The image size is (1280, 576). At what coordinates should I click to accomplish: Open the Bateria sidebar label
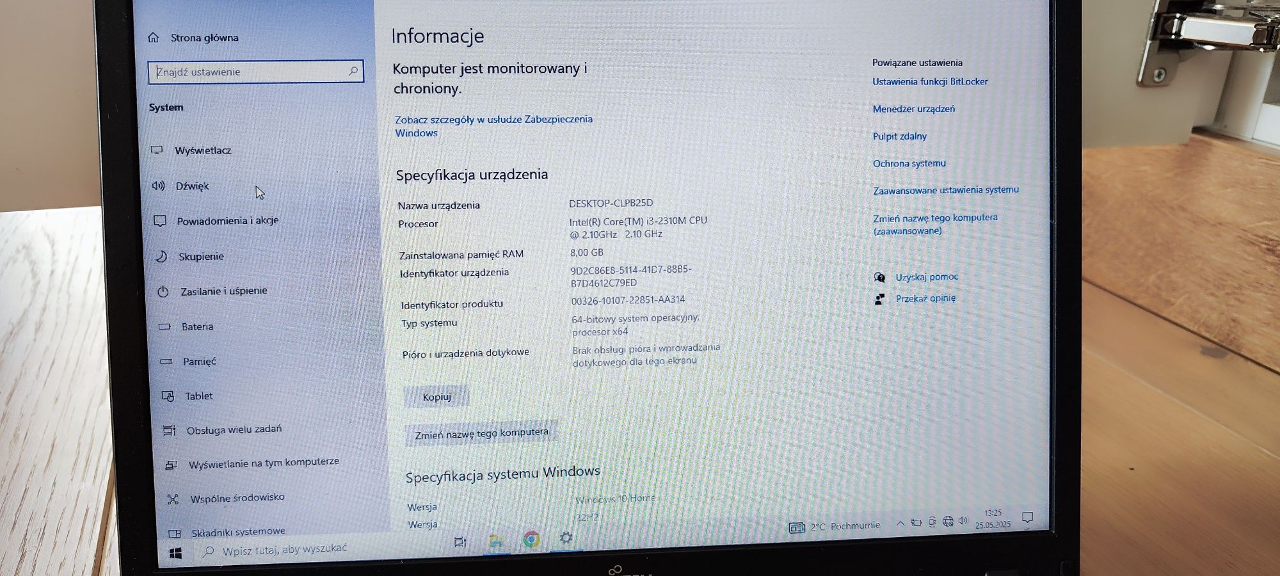(x=197, y=326)
